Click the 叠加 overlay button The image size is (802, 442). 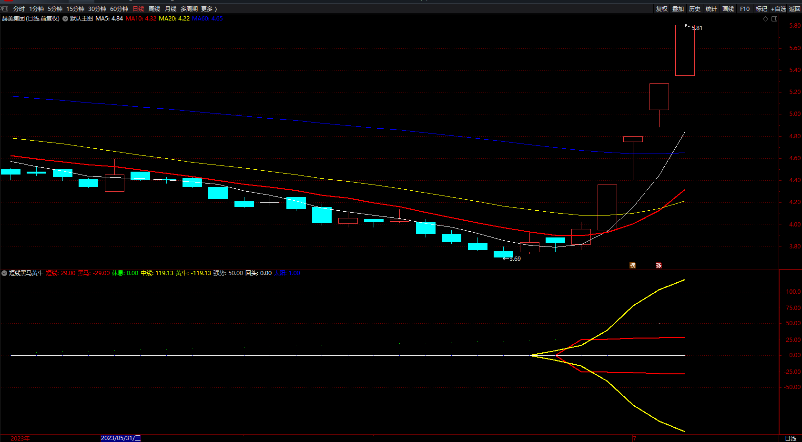pos(678,9)
